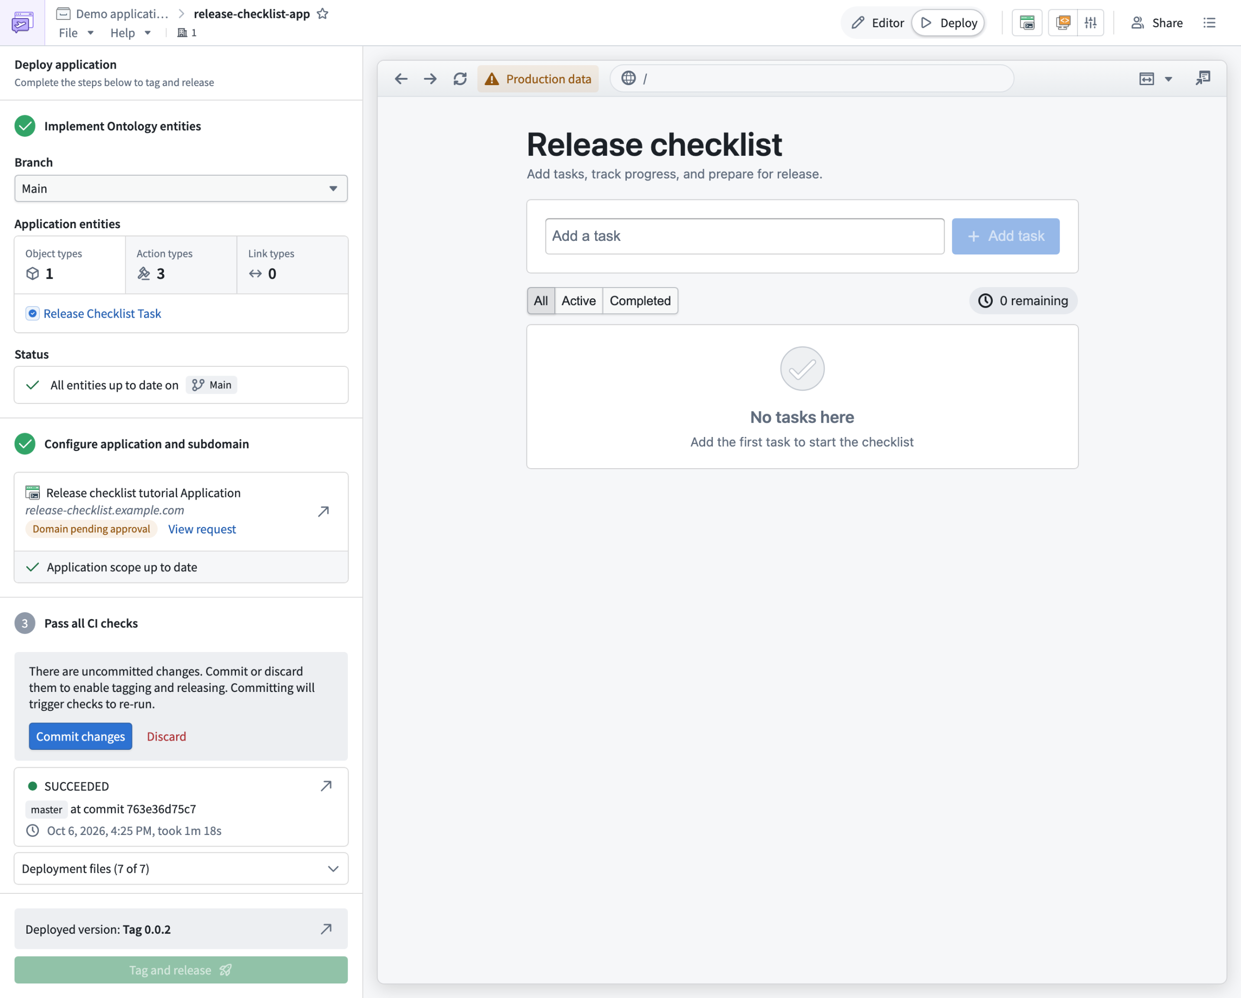This screenshot has height=998, width=1241.
Task: Open the Help menu
Action: click(x=130, y=33)
